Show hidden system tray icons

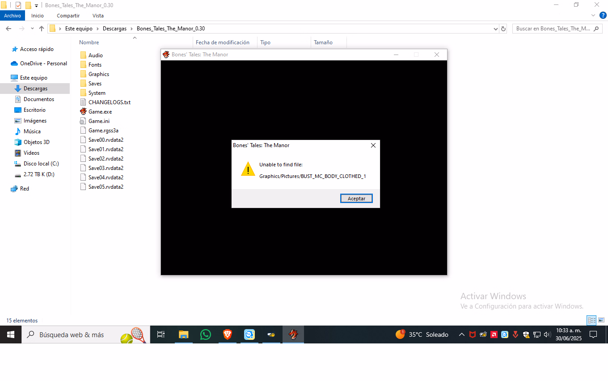pyautogui.click(x=462, y=334)
